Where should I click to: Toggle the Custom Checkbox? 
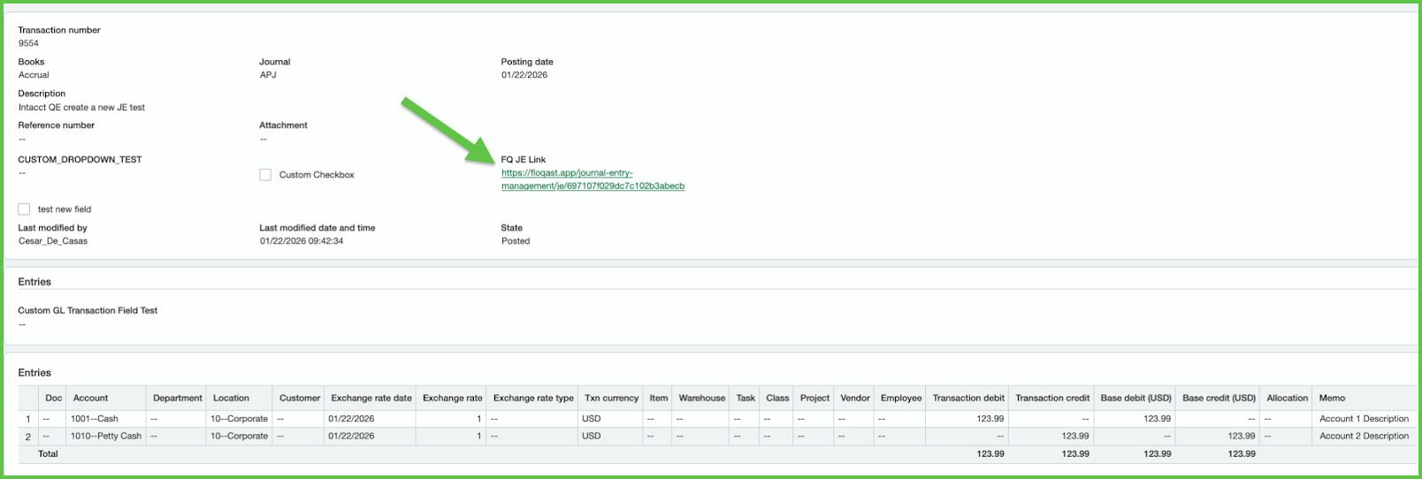tap(265, 175)
